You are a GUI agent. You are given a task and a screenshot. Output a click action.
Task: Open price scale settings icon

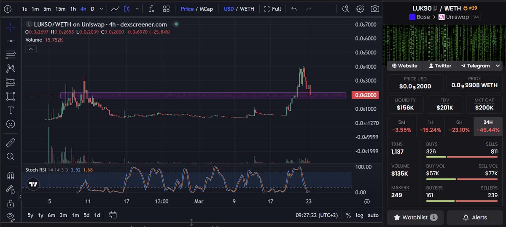pyautogui.click(x=367, y=202)
